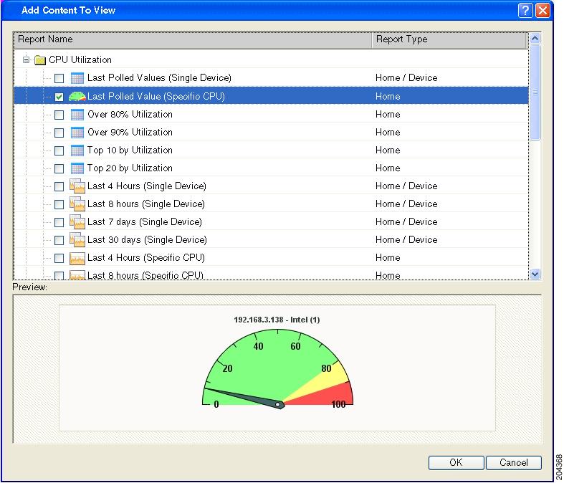Check Last 4 Hours (Single Device) box
564x483 pixels.
pos(59,186)
